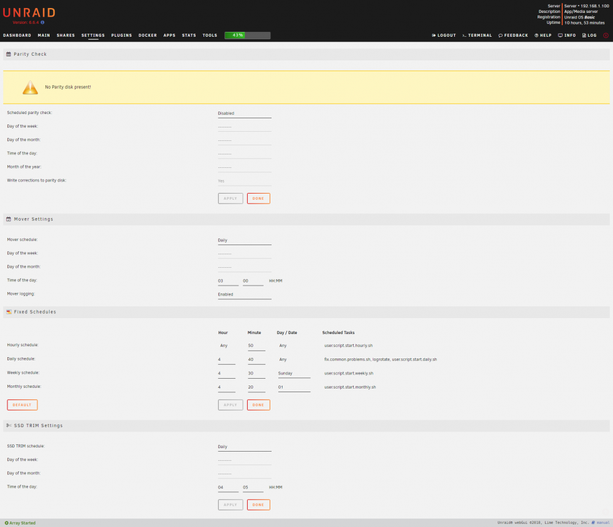
Task: Open Mover day of the month dropdown
Action: click(245, 267)
